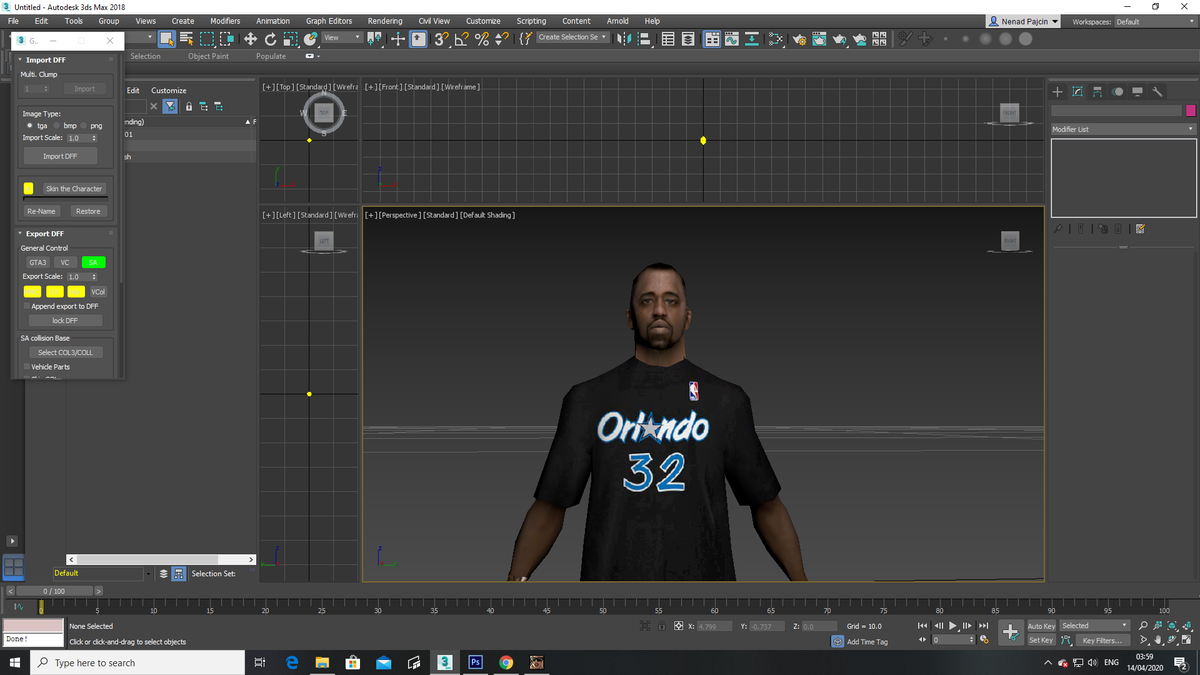Open the Hierarchy tab in command panel
Viewport: 1200px width, 675px height.
coord(1097,92)
